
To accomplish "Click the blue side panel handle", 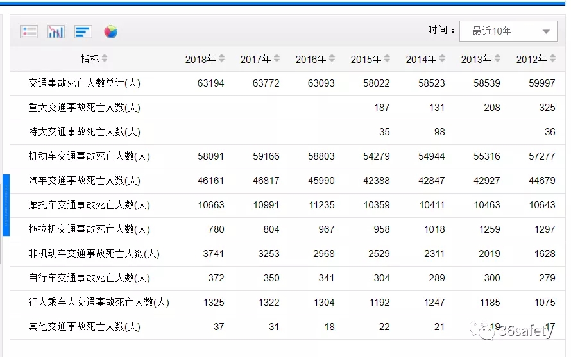I will point(6,205).
